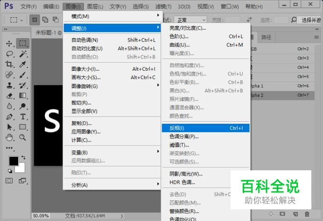
Task: Click the search magnifier in options bar
Action: [294, 20]
